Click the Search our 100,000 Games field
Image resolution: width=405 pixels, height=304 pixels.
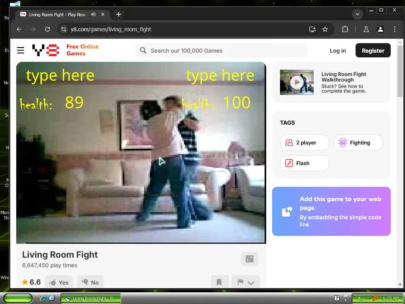tap(221, 51)
